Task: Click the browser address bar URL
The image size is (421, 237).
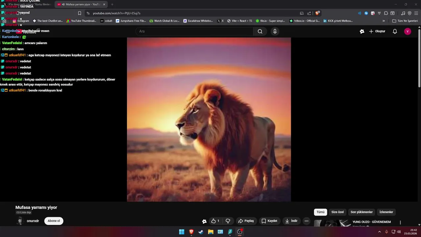Action: pos(116,13)
